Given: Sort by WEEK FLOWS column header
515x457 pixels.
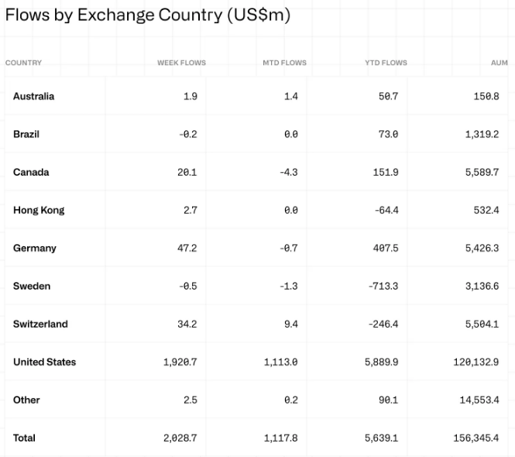Looking at the screenshot, I should click(x=181, y=63).
